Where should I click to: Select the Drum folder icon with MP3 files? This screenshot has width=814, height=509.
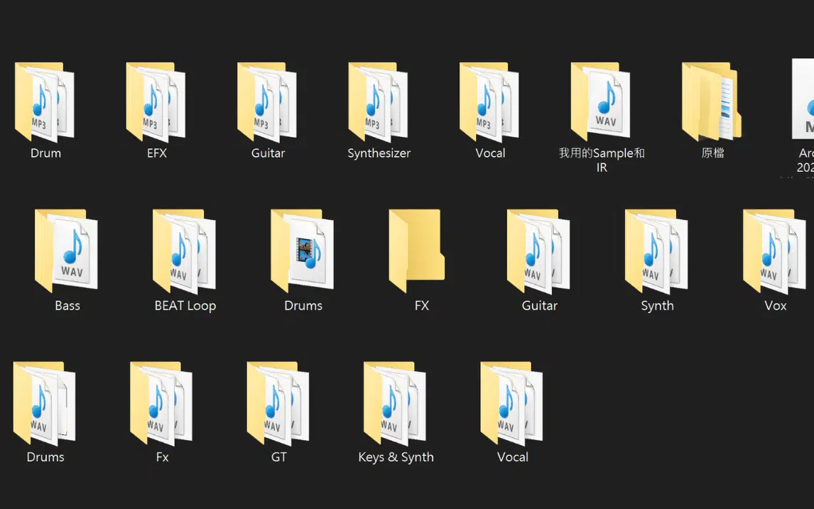(45, 102)
